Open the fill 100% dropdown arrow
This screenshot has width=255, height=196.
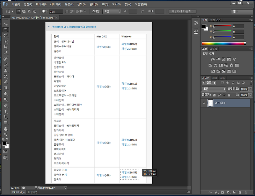tap(251, 95)
